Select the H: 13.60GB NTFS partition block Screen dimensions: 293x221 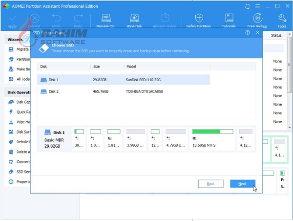click(212, 139)
